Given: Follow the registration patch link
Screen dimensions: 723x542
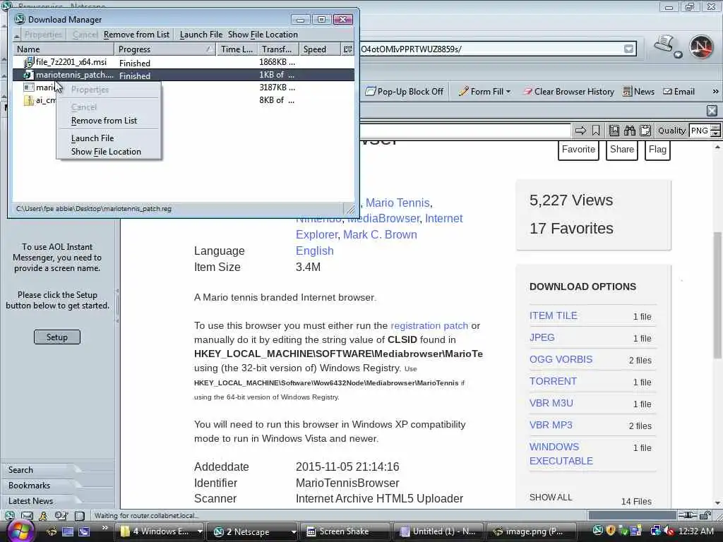Looking at the screenshot, I should pyautogui.click(x=429, y=325).
